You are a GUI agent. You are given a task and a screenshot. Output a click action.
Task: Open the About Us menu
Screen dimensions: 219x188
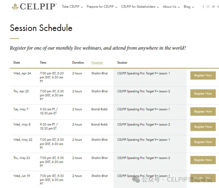pos(171,7)
